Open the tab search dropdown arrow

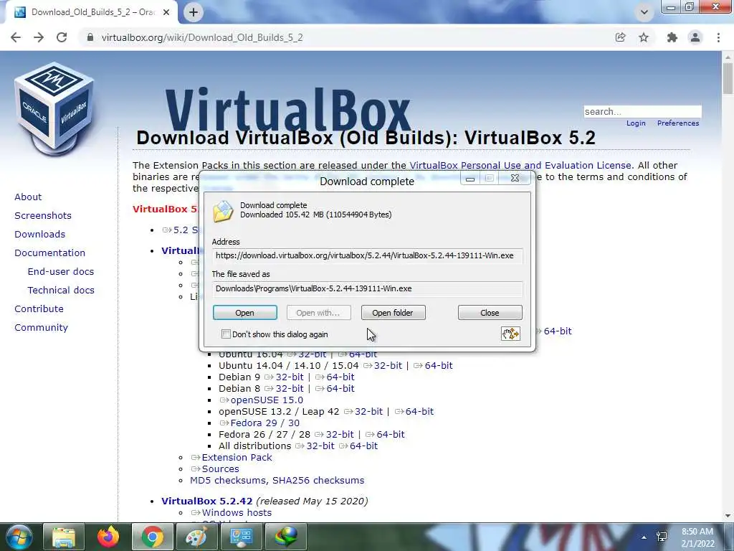644,12
